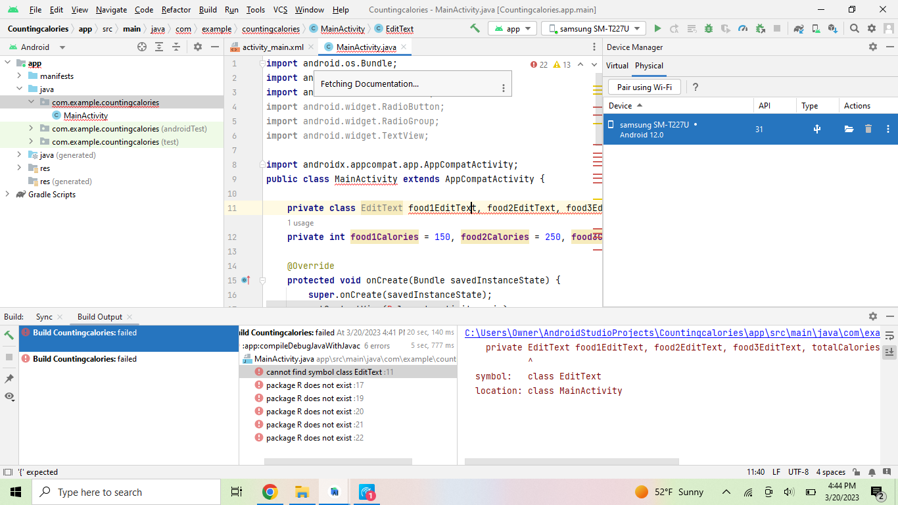
Task: Open Fetching Documentation popup kebab menu
Action: [x=504, y=88]
